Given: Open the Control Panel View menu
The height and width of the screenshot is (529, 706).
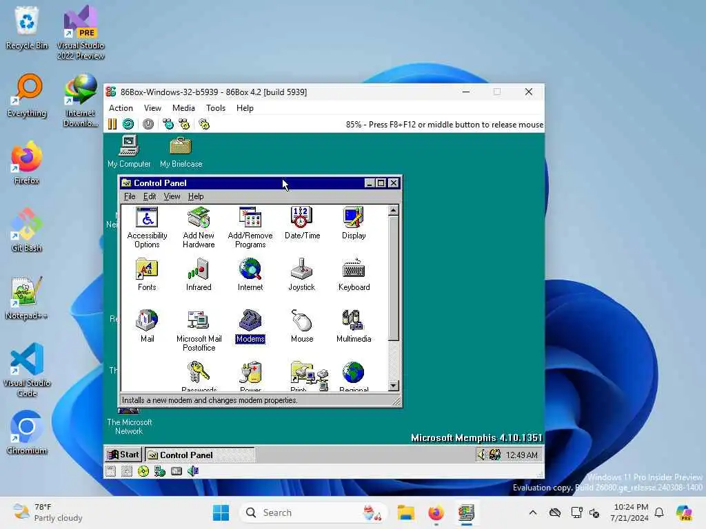Looking at the screenshot, I should tap(172, 196).
